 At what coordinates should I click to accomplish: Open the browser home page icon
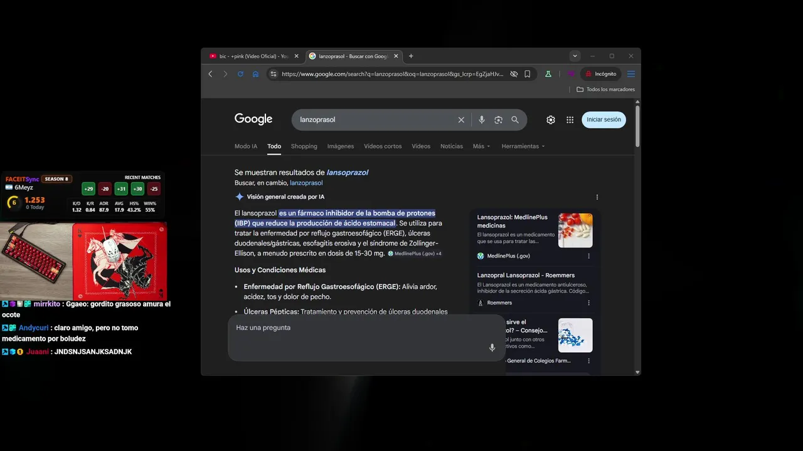(255, 74)
